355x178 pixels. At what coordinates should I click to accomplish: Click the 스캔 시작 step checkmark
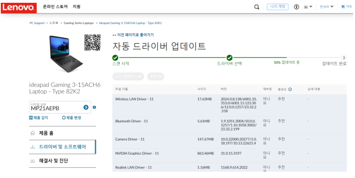coord(115,58)
